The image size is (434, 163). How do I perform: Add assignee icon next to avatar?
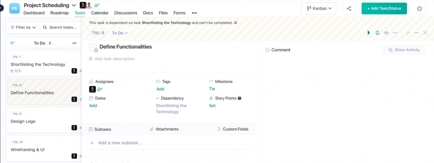pyautogui.click(x=100, y=89)
